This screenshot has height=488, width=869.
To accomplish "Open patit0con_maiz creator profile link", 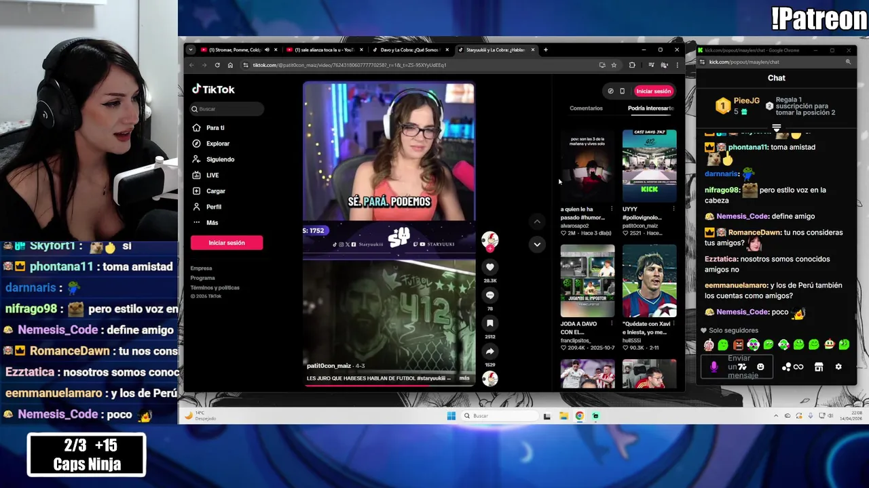I will 329,366.
